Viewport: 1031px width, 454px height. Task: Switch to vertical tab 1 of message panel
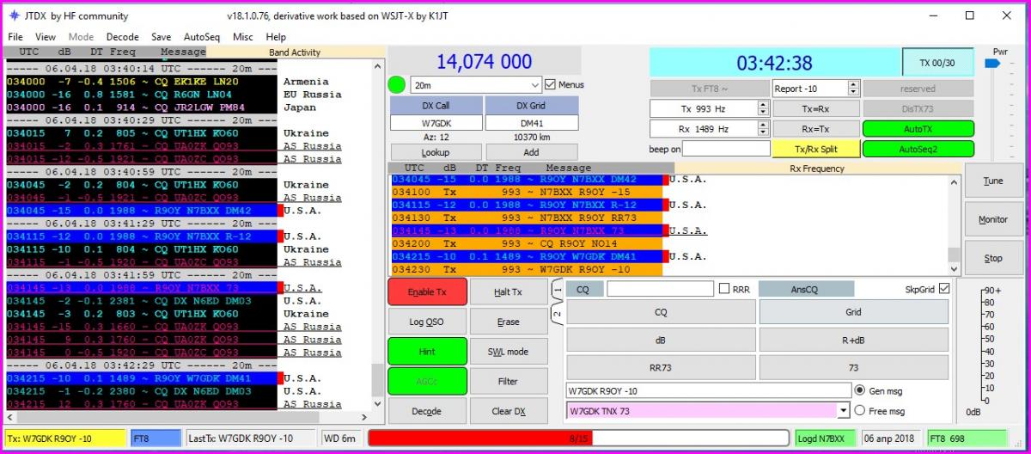557,291
